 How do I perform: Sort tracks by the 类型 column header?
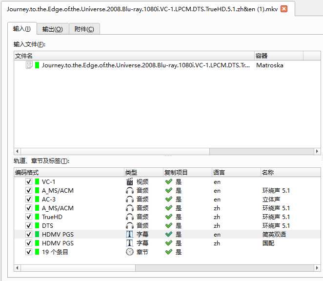tap(143, 172)
